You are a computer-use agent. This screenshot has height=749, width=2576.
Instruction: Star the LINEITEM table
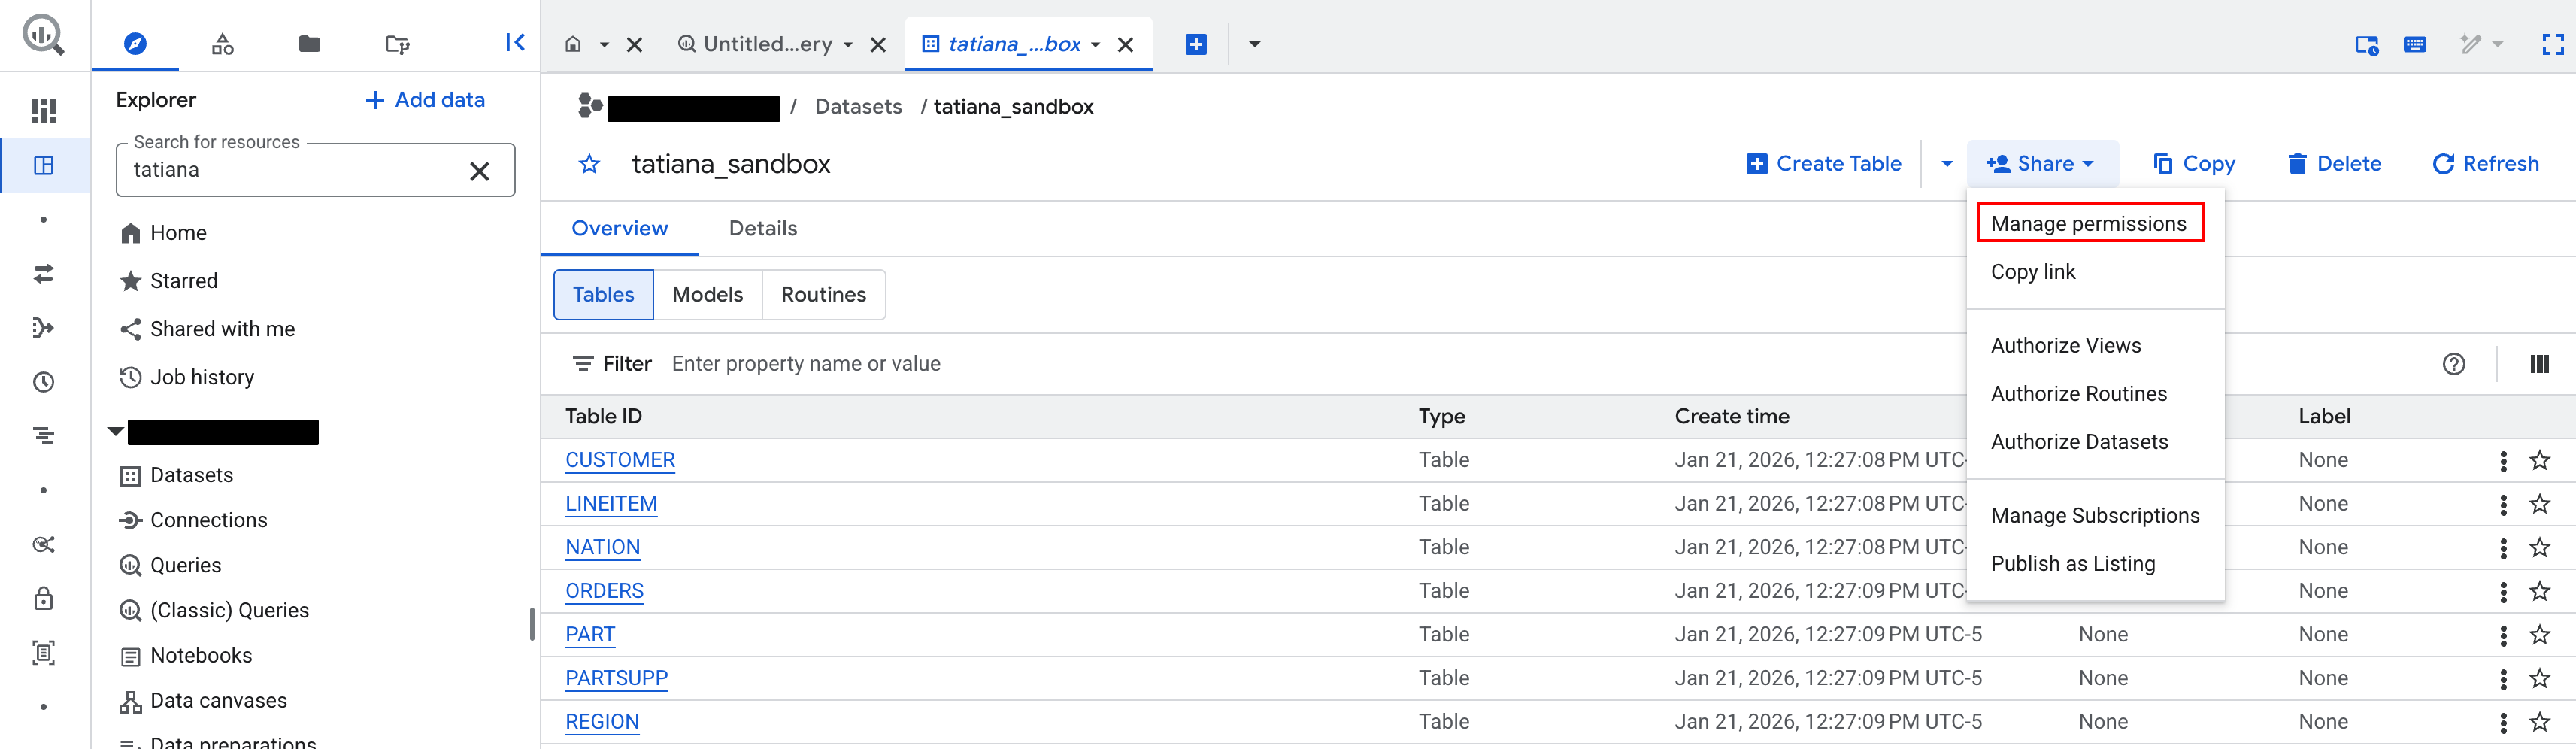(x=2540, y=505)
